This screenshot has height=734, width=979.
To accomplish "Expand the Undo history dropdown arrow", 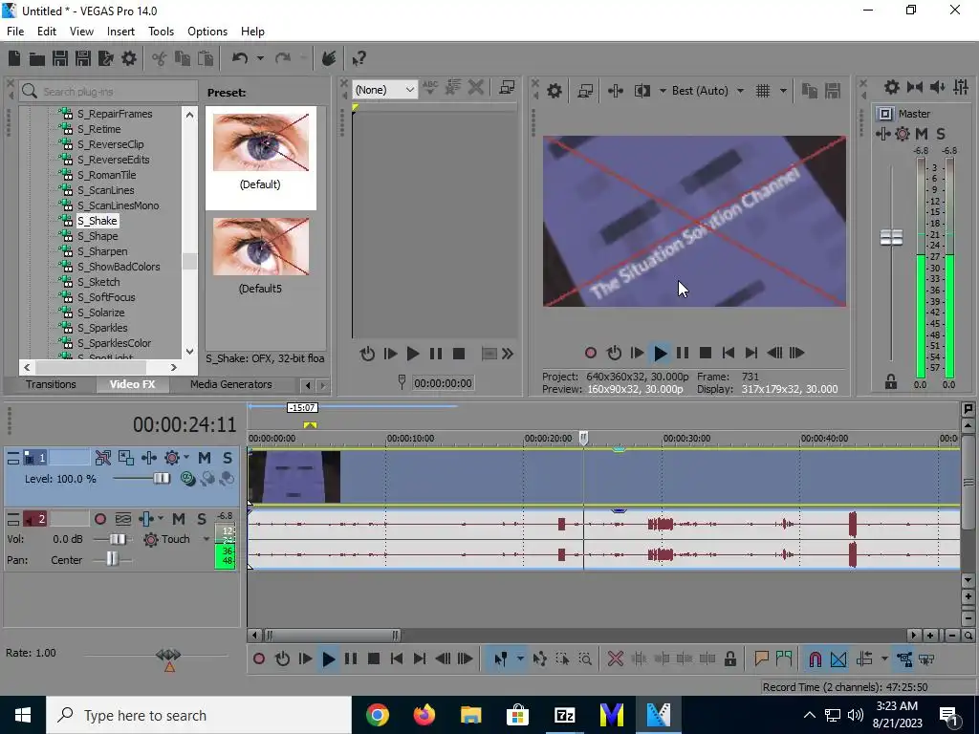I will click(260, 58).
